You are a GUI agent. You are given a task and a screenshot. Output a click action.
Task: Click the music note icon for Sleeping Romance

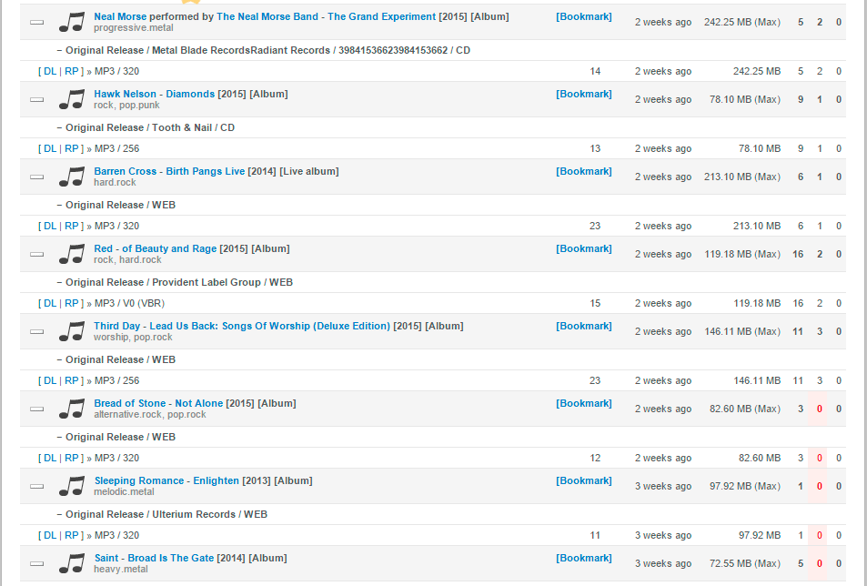72,487
